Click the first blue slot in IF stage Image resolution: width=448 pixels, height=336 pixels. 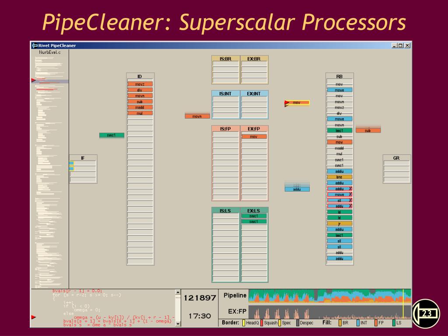pyautogui.click(x=71, y=163)
